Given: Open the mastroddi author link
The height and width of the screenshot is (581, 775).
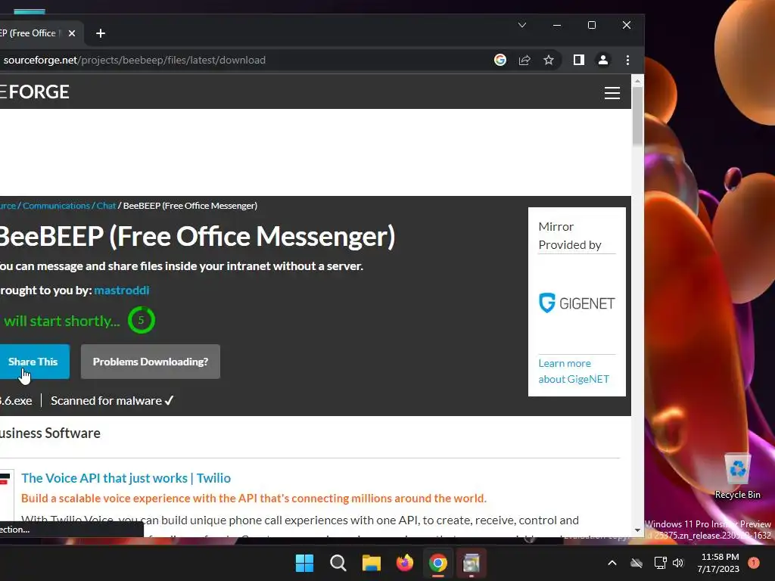Looking at the screenshot, I should (x=122, y=290).
